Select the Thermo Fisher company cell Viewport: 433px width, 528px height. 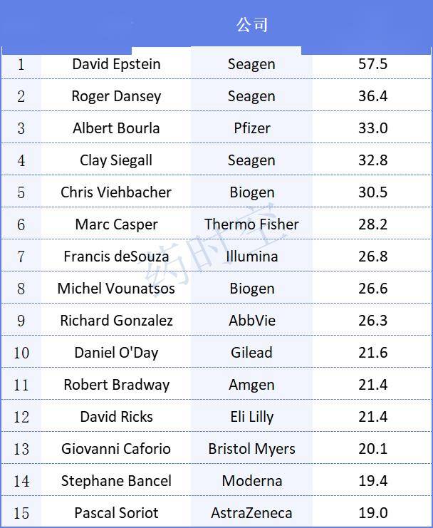tap(251, 224)
